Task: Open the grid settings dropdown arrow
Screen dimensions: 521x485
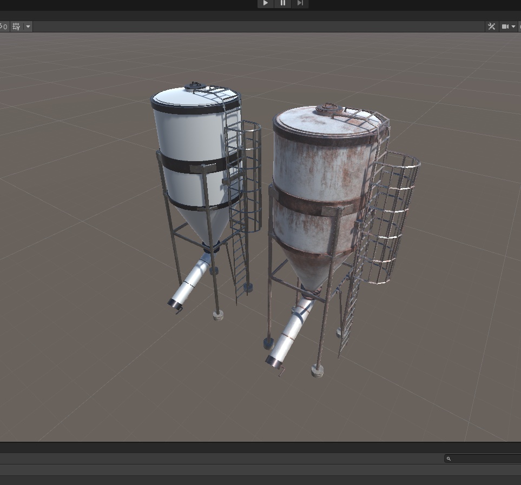Action: coord(28,26)
